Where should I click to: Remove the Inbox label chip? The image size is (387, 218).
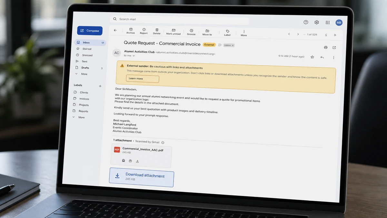pyautogui.click(x=233, y=45)
